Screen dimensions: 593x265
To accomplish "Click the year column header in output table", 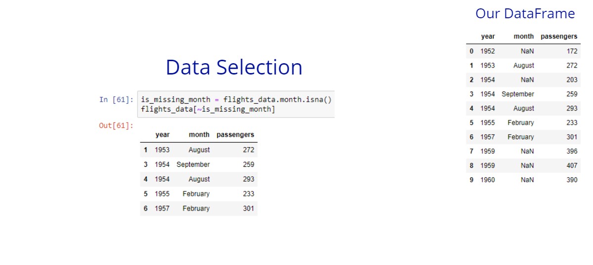I will pyautogui.click(x=162, y=135).
